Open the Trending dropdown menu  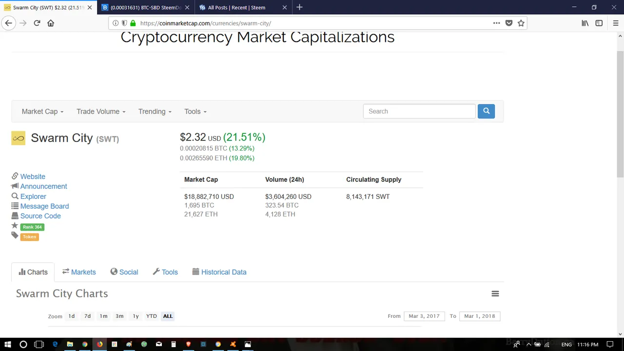coord(155,111)
